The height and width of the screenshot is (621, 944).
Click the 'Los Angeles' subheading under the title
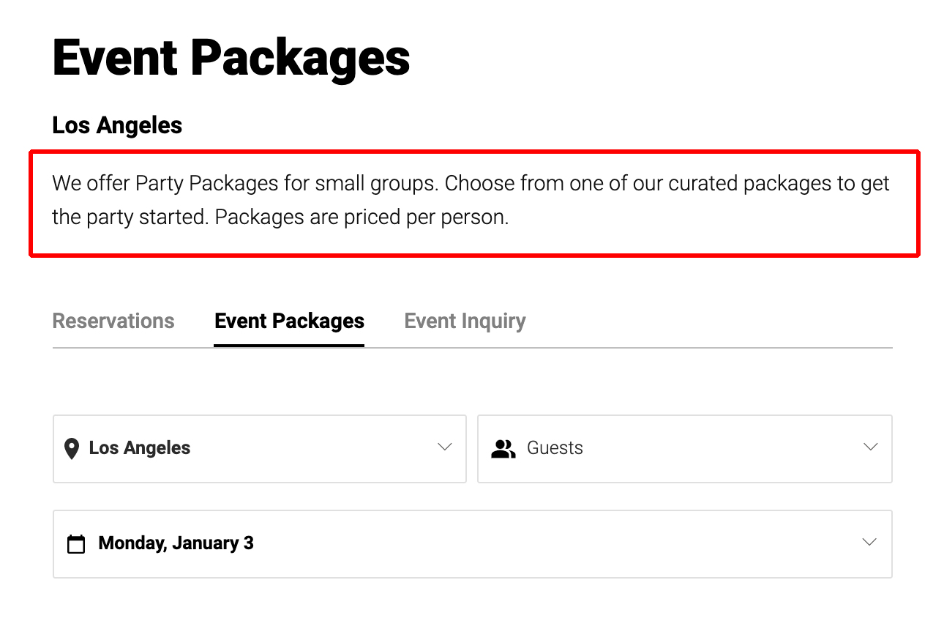(117, 125)
